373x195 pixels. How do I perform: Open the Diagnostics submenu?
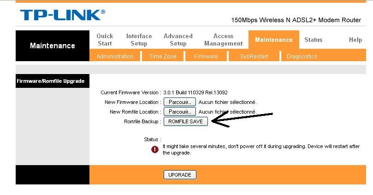(x=302, y=57)
